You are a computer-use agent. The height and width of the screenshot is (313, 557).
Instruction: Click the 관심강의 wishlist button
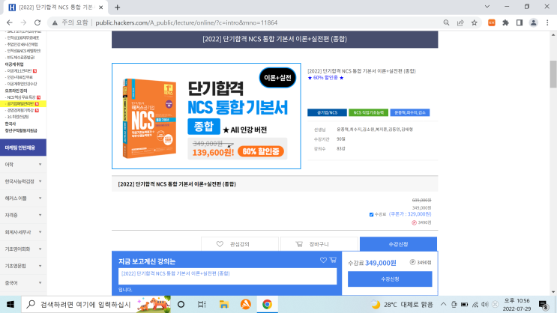pyautogui.click(x=240, y=244)
